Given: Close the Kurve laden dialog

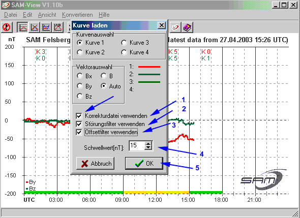Looking at the screenshot, I should click(x=162, y=25).
